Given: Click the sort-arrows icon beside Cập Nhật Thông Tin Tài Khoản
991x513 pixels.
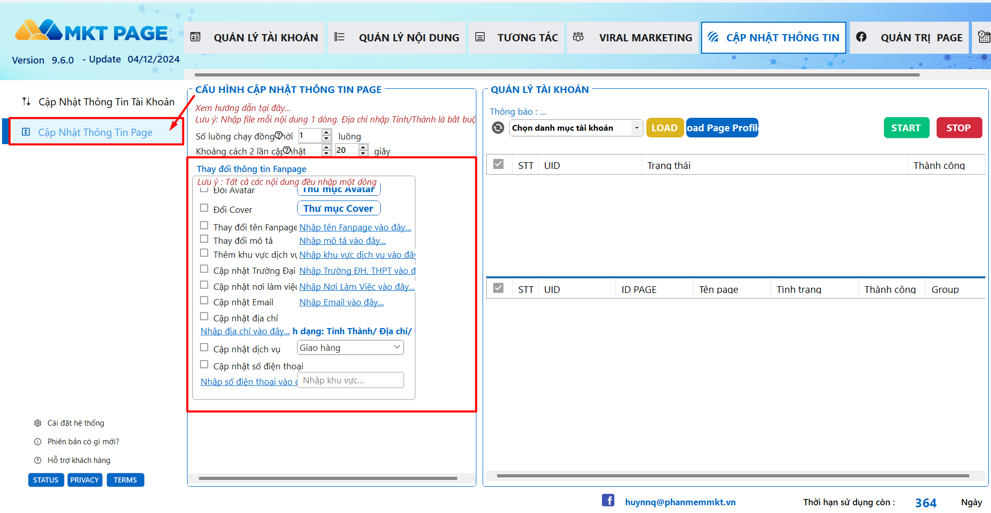Looking at the screenshot, I should pyautogui.click(x=26, y=101).
